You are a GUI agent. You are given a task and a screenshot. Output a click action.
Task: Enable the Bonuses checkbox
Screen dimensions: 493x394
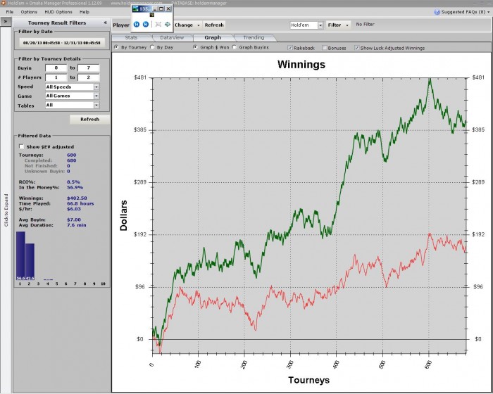(325, 48)
